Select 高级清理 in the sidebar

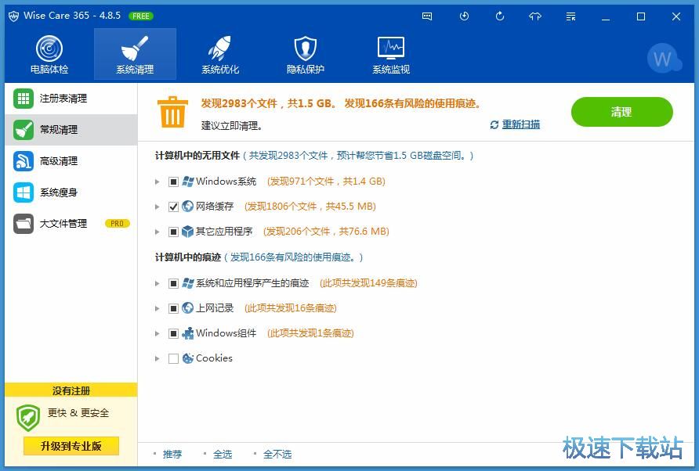pos(71,160)
